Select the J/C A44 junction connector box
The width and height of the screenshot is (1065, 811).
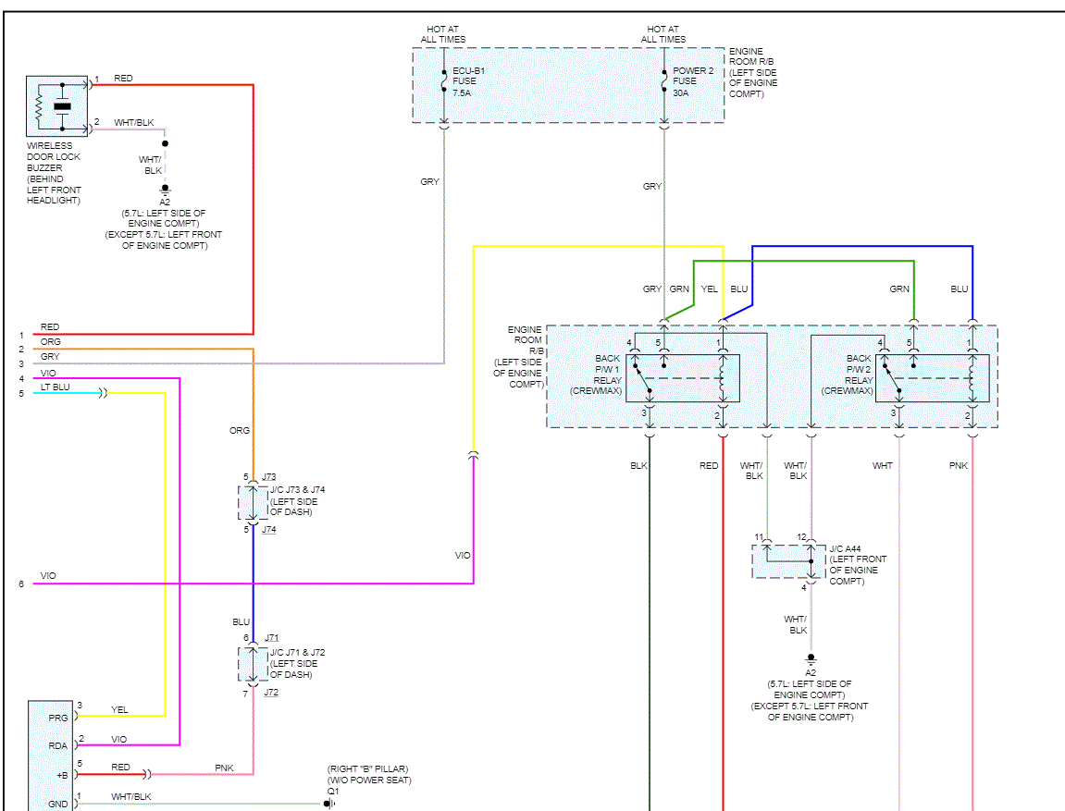point(788,561)
